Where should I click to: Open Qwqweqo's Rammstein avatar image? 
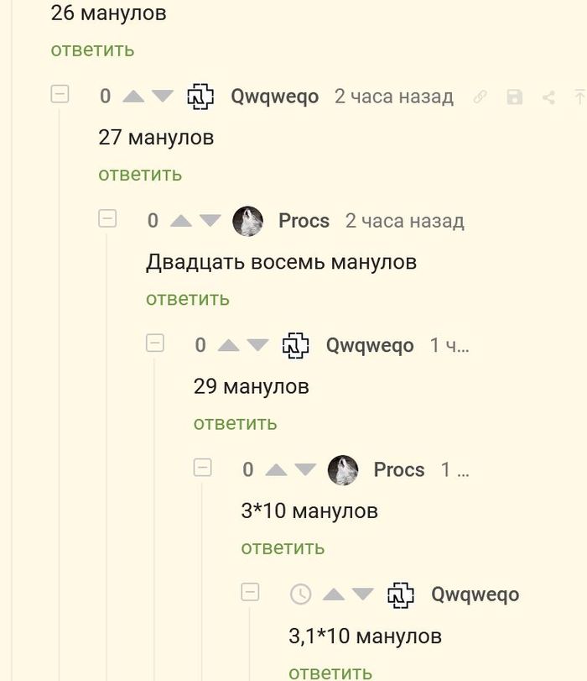tap(200, 96)
